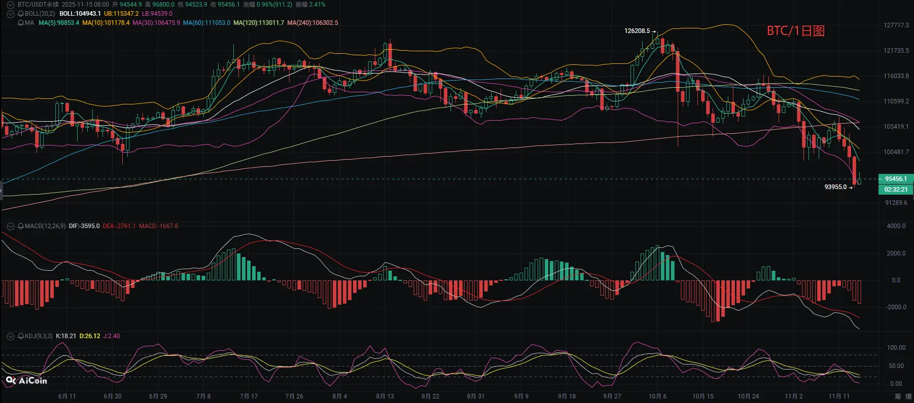Click the low price 低 94523.9
914x403 pixels.
coord(192,5)
